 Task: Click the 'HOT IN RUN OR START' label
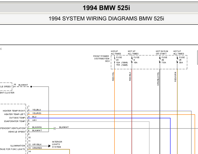[x=162, y=52]
